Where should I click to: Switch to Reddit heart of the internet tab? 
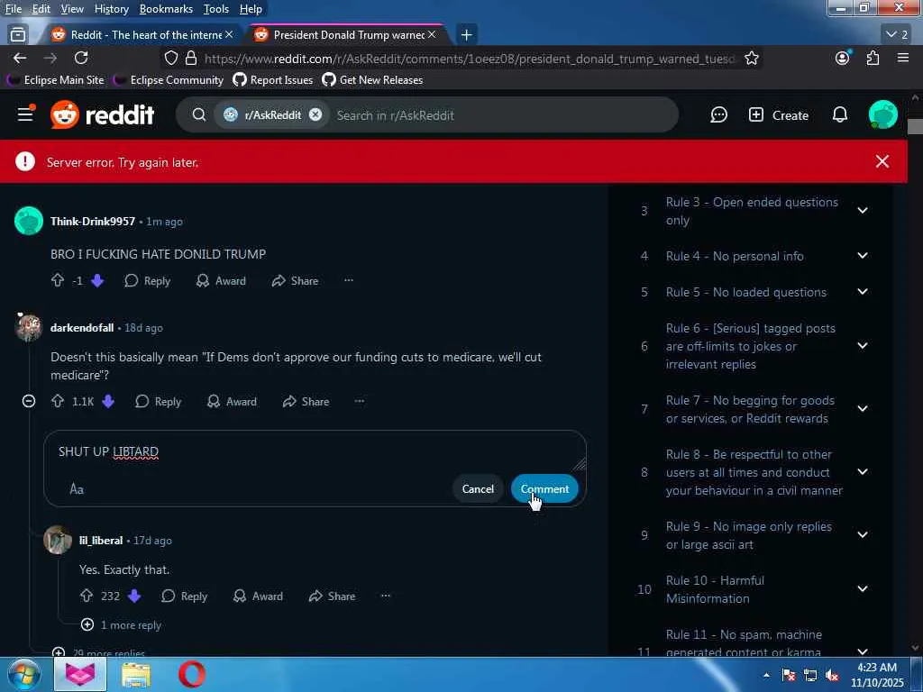pos(138,35)
